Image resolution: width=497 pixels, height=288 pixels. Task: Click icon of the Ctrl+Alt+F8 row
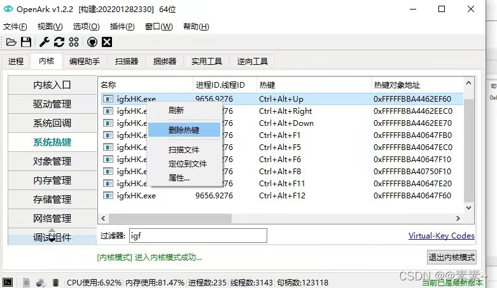(108, 172)
